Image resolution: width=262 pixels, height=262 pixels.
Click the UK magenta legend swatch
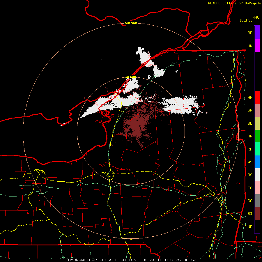[x=257, y=46]
